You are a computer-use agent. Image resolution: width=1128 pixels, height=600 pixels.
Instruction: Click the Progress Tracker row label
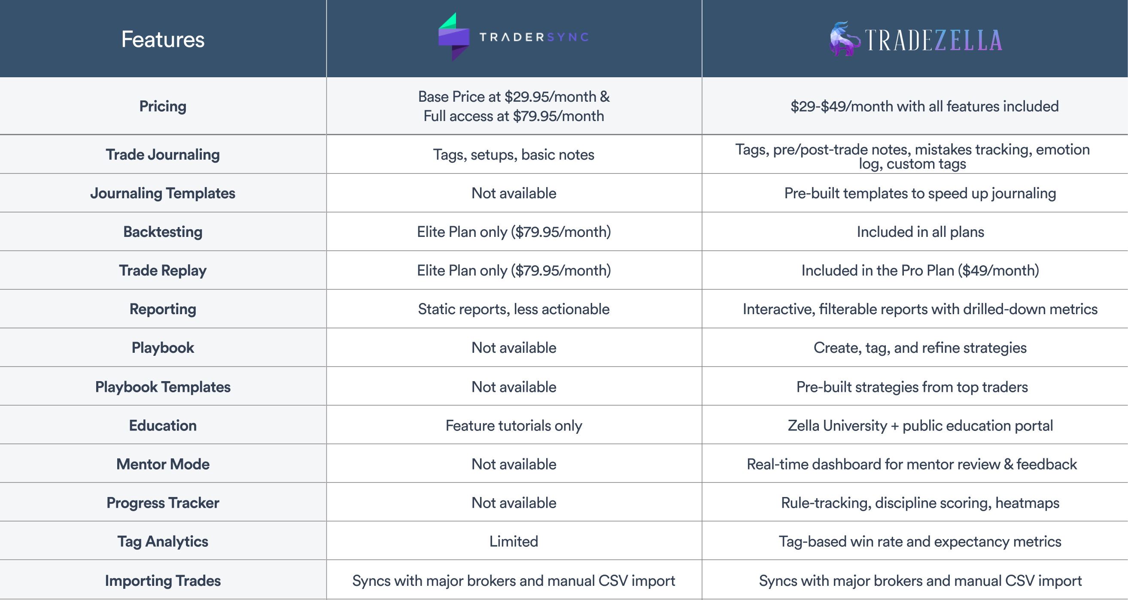pos(163,503)
